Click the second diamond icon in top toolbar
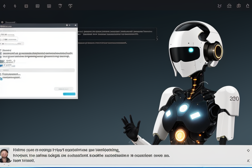Viewport: 252px width, 168px height. (15, 6)
